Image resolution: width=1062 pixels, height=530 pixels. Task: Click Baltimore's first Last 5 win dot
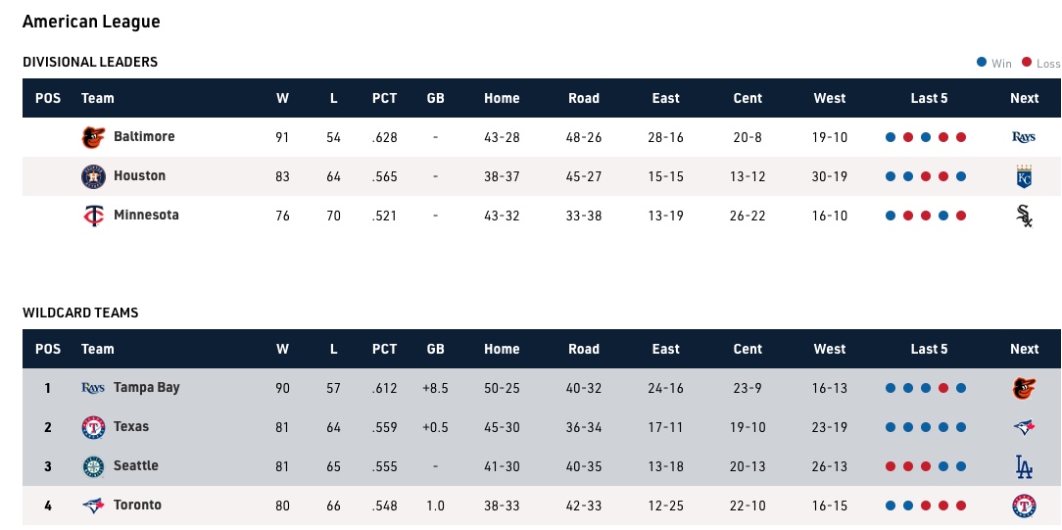click(x=891, y=137)
